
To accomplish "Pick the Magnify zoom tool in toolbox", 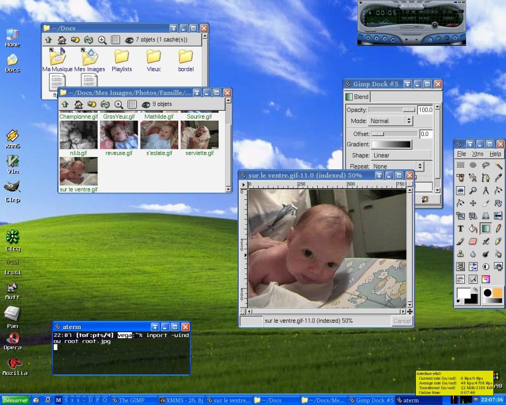I will point(473,190).
